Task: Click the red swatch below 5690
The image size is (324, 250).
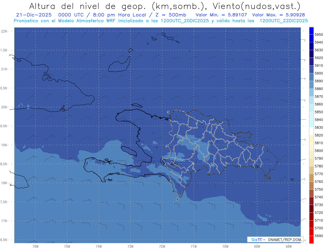Action: pyautogui.click(x=311, y=240)
